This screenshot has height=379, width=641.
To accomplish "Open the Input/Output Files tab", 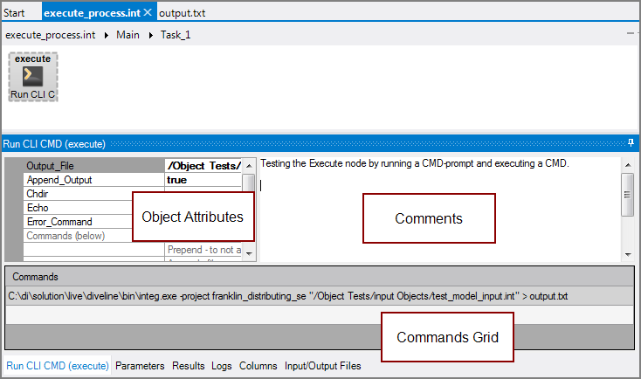I will coord(322,366).
